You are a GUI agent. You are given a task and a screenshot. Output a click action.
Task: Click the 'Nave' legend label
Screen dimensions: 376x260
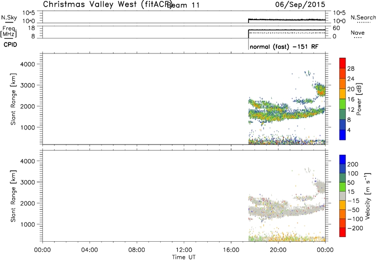(357, 32)
